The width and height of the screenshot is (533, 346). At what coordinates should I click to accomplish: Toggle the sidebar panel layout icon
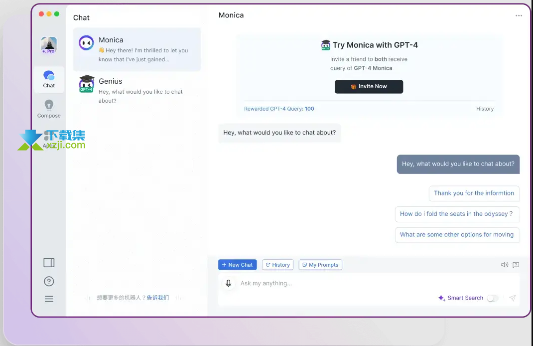click(49, 263)
